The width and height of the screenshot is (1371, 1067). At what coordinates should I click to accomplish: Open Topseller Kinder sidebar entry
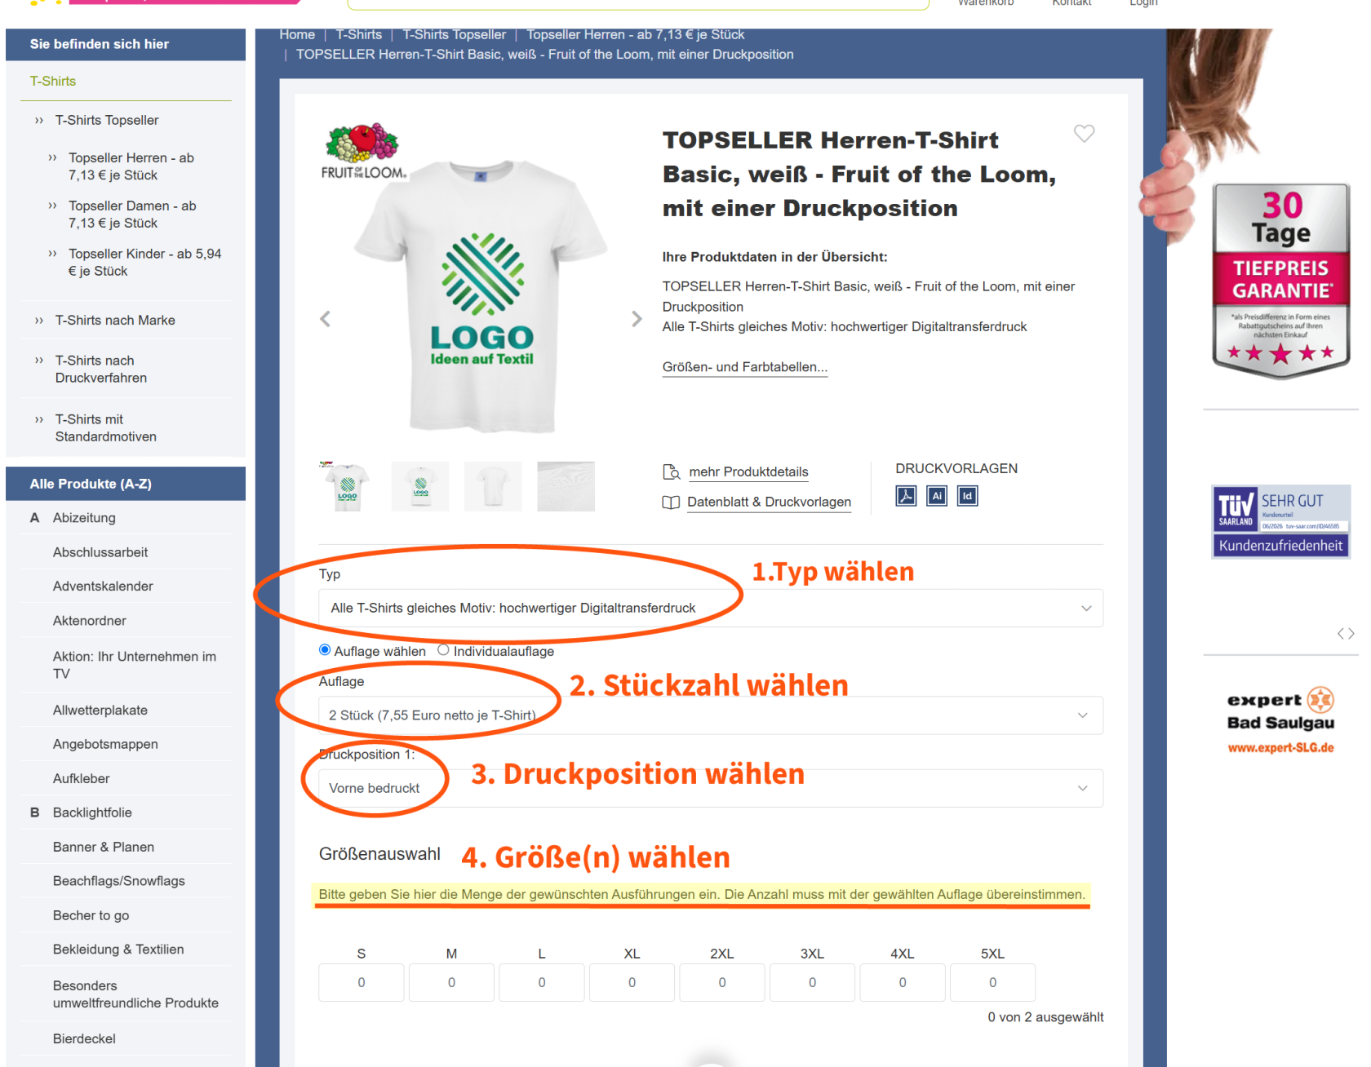point(144,263)
